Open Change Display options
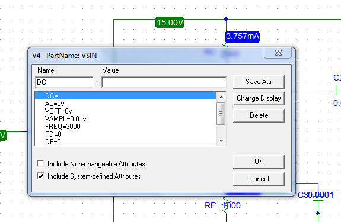 point(259,98)
